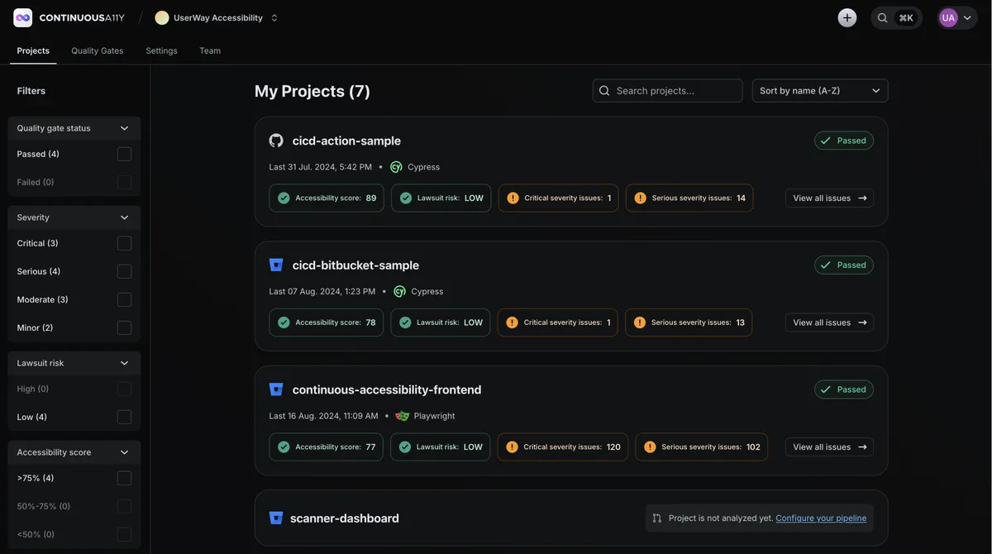Image resolution: width=992 pixels, height=554 pixels.
Task: Check the Serious (4) severity checkbox
Action: [124, 271]
